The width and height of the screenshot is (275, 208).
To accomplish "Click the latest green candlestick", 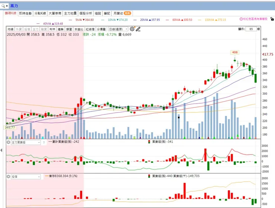I will pyautogui.click(x=256, y=78).
